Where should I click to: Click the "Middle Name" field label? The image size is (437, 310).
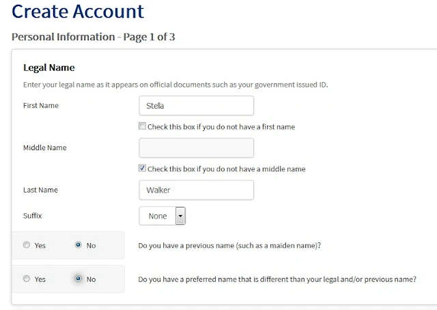click(45, 147)
